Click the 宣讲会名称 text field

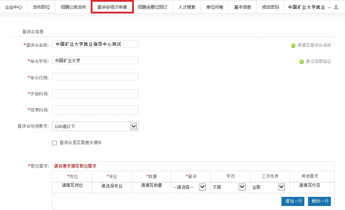coord(95,44)
